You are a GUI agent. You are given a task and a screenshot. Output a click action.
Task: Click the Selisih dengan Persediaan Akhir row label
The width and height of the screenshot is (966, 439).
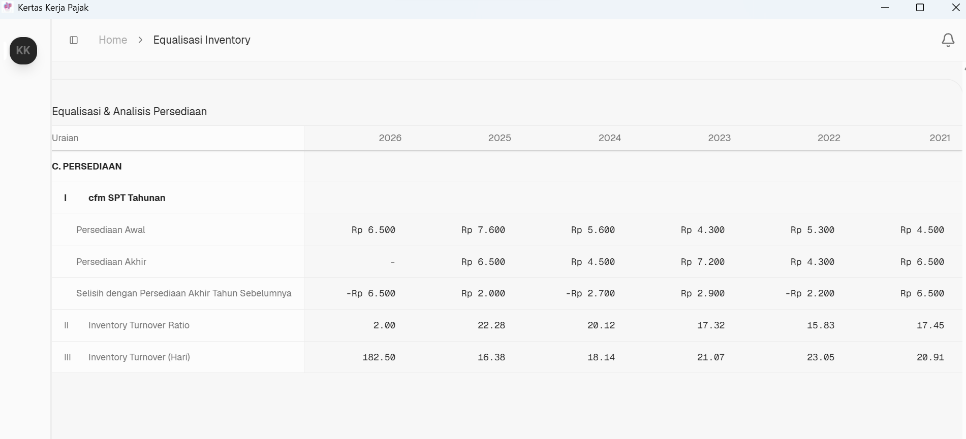point(183,293)
